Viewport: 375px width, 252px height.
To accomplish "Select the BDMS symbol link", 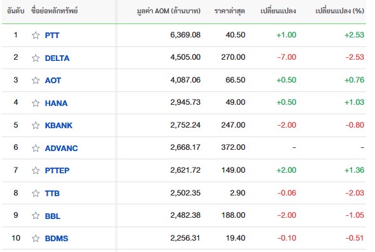I will (57, 239).
